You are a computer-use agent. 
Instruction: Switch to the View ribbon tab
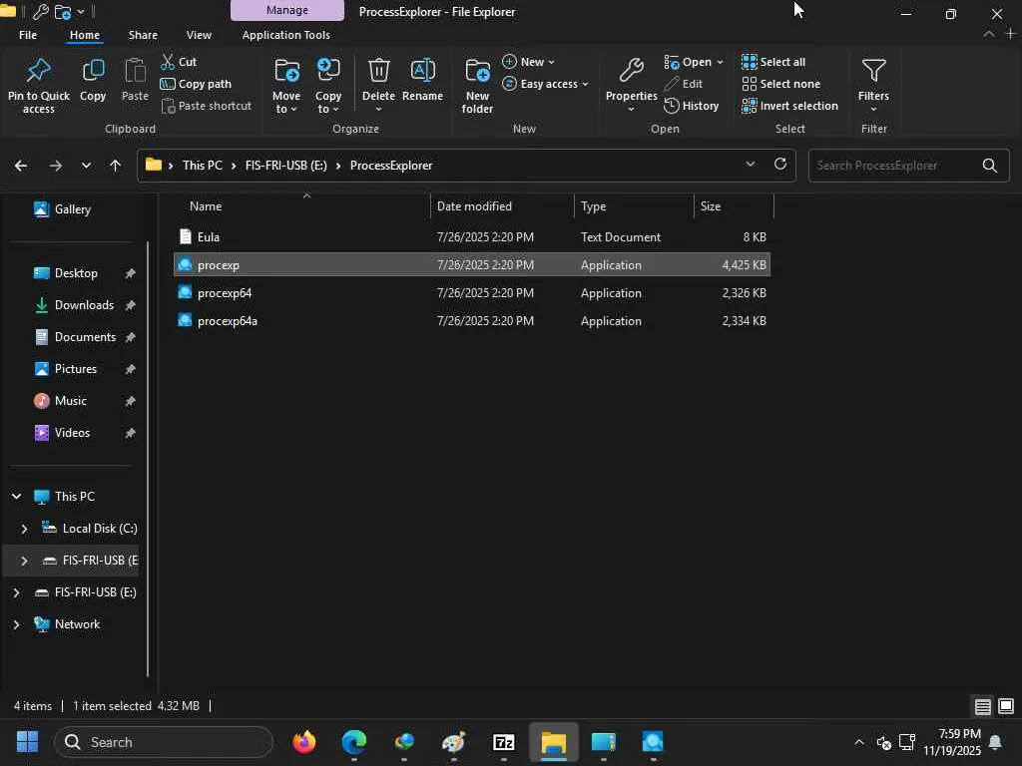[x=199, y=35]
